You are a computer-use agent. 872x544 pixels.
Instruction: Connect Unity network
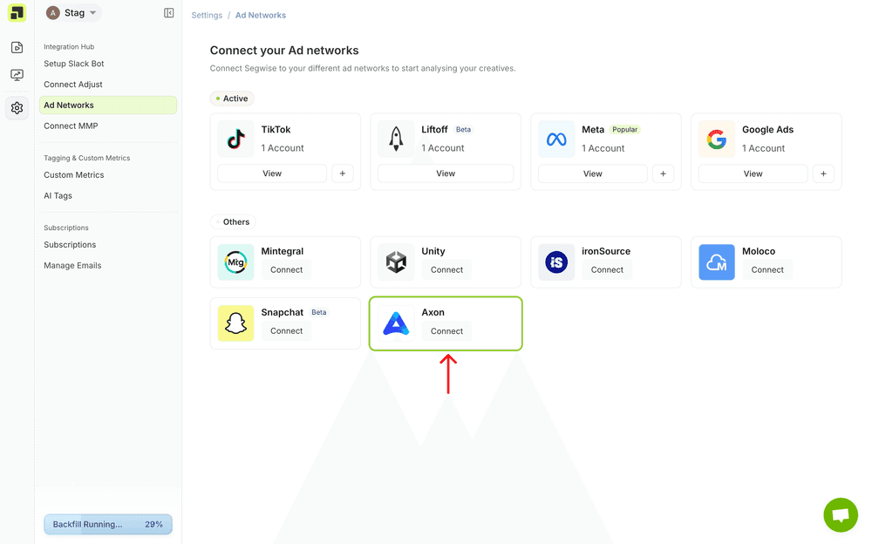tap(446, 269)
